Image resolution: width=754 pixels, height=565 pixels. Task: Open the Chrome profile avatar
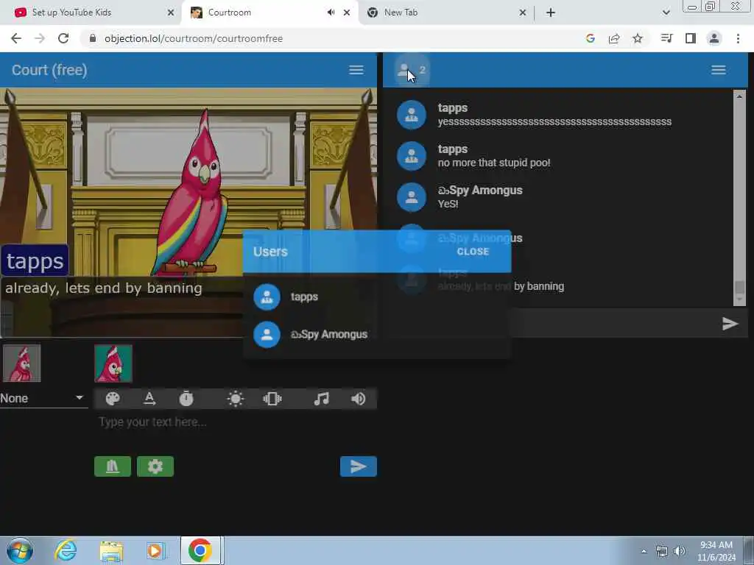coord(714,38)
